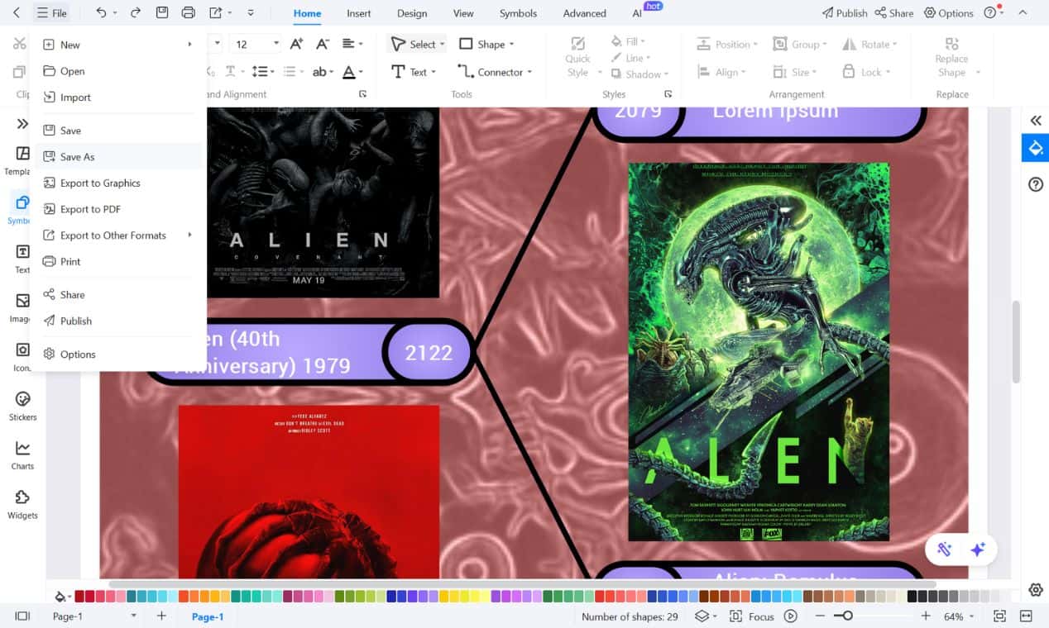
Task: Open the Text library in left sidebar
Action: point(22,258)
